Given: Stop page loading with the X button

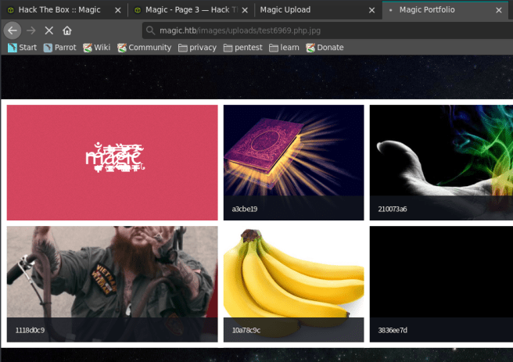Looking at the screenshot, I should 49,30.
